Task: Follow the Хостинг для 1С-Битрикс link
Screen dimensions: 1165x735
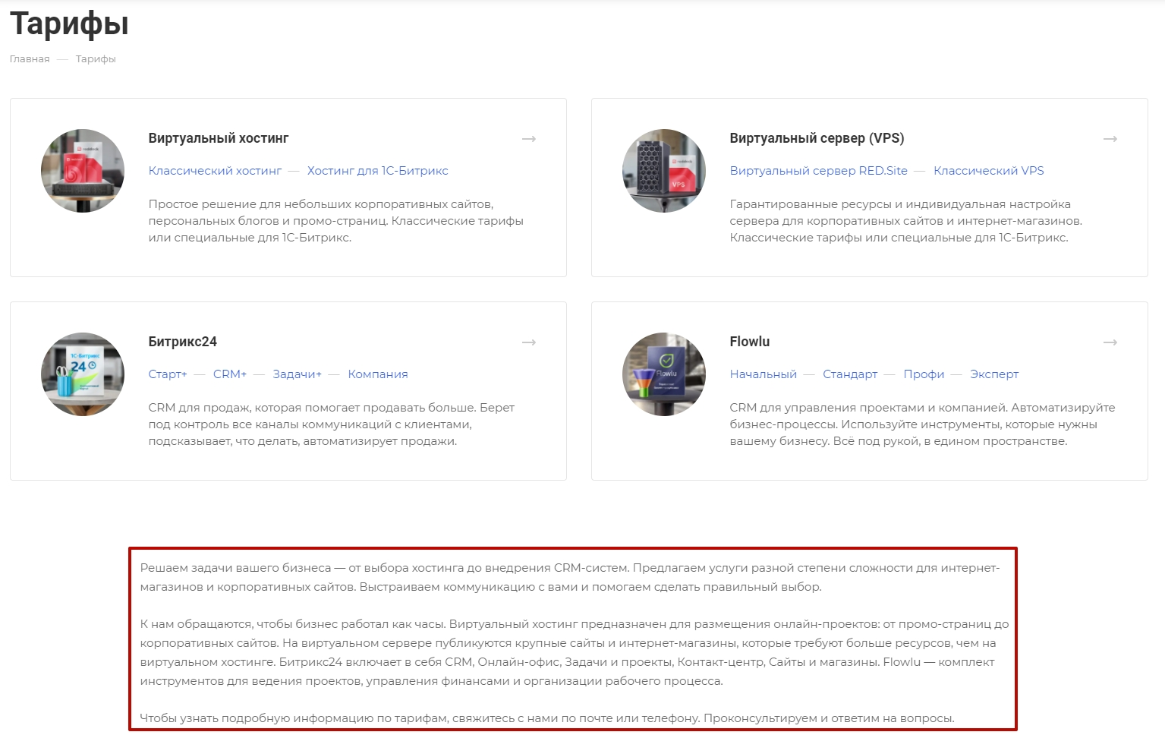Action: [x=378, y=171]
